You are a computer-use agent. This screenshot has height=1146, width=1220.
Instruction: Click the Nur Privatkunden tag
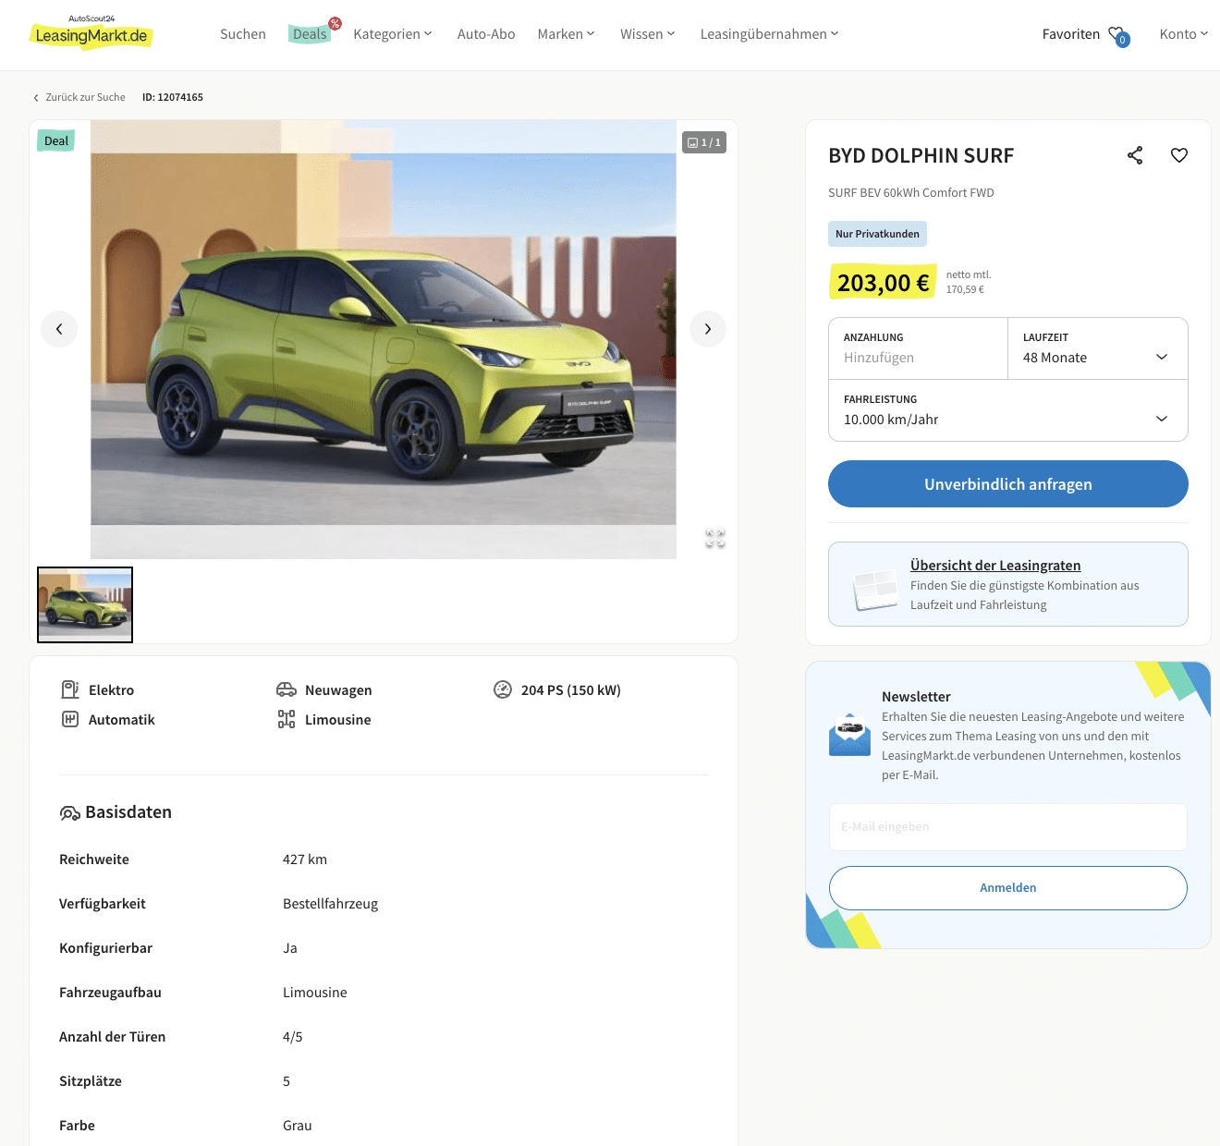877,234
